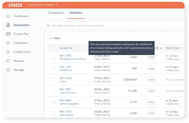Open invoice INV-0984 link
The width and height of the screenshot is (189, 123).
(65, 100)
